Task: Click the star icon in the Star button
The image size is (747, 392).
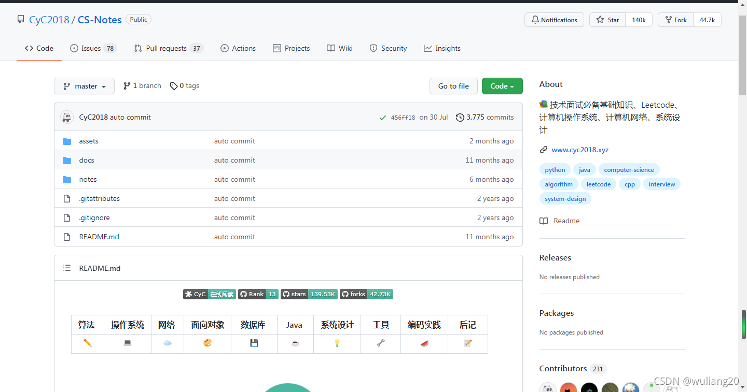Action: (x=600, y=20)
